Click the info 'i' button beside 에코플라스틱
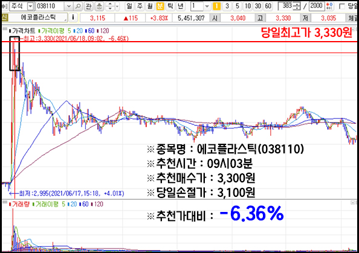Screen dimensions: 359x253 point(73,18)
